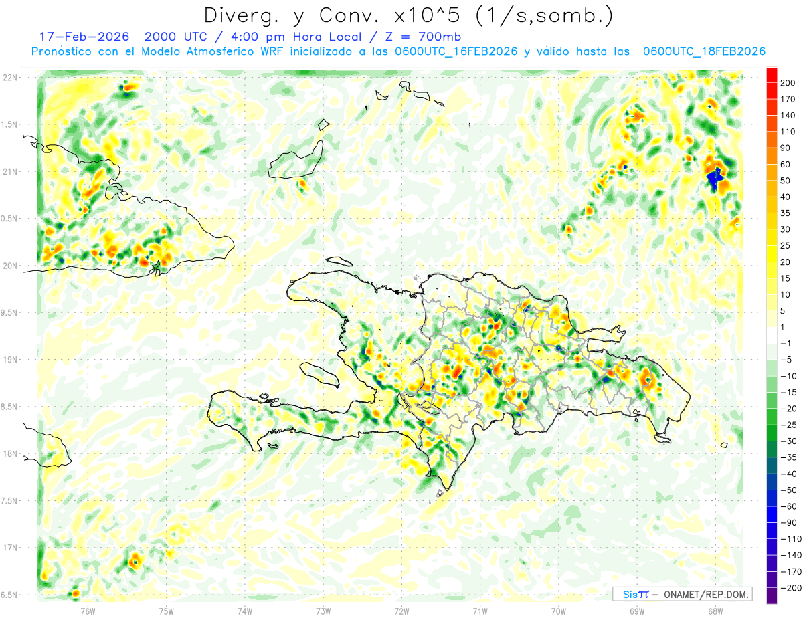The height and width of the screenshot is (620, 803).
Task: Click the 72W longitude label
Action: [401, 611]
